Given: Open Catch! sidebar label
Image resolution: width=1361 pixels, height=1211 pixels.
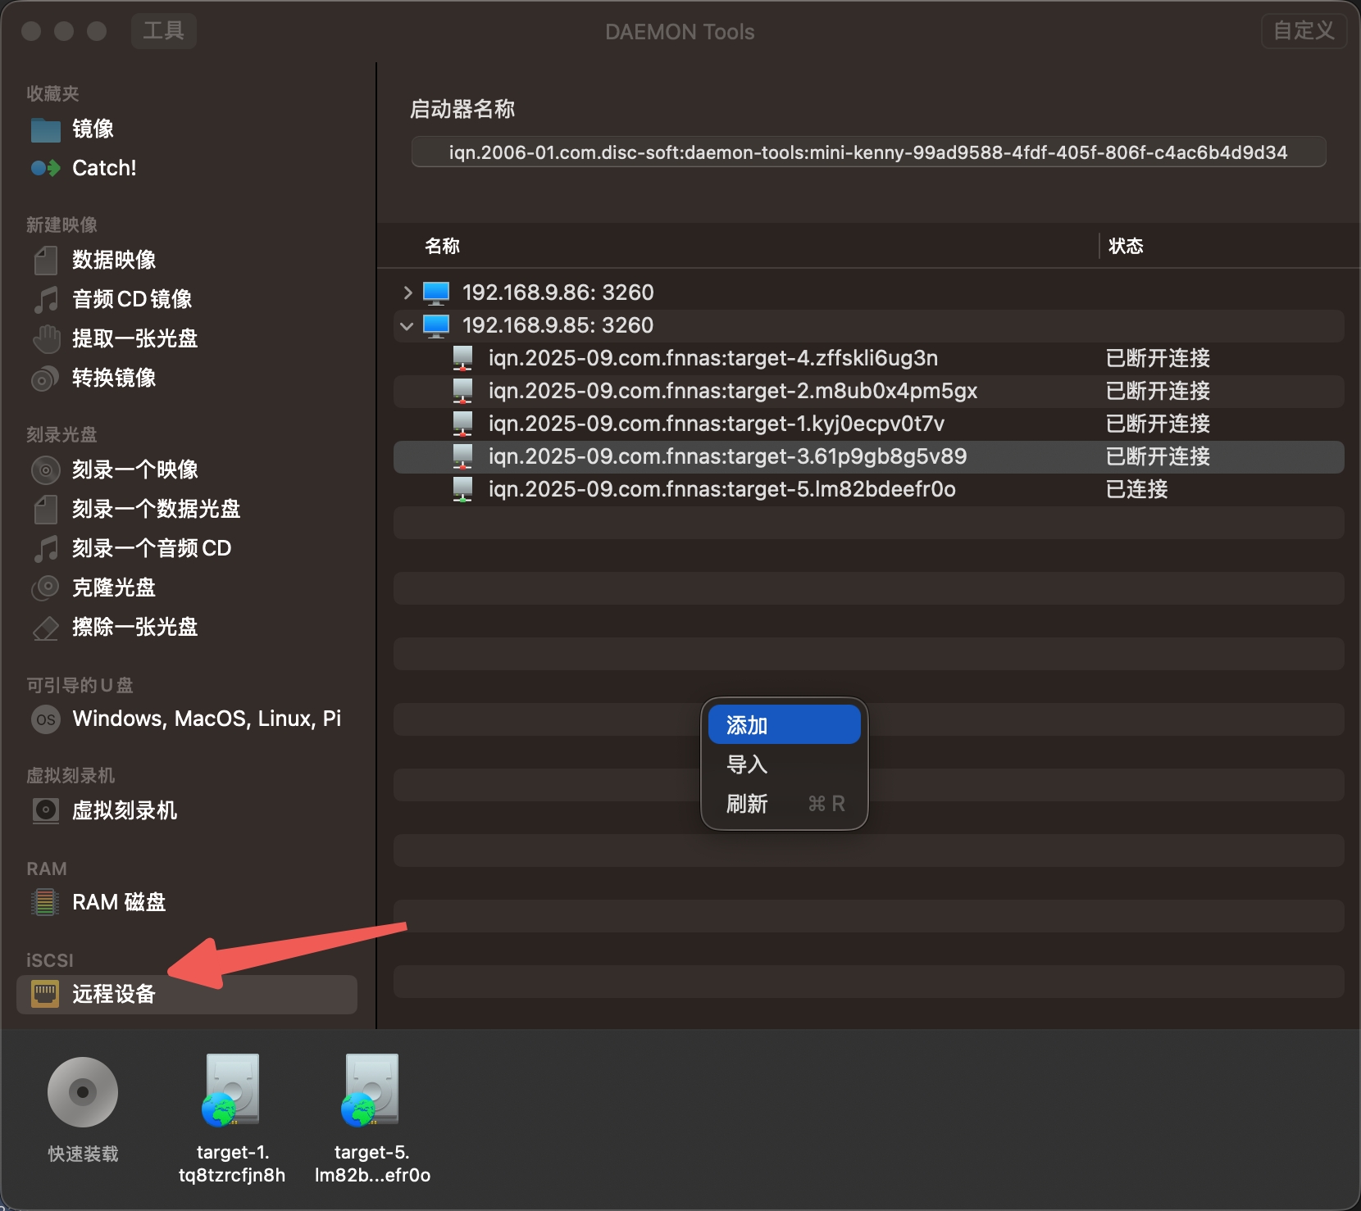Looking at the screenshot, I should point(104,168).
